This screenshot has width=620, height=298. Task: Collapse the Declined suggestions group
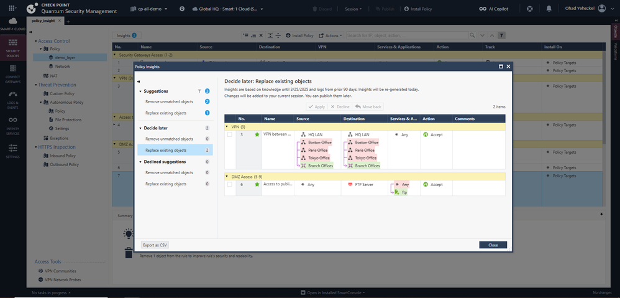coord(140,162)
